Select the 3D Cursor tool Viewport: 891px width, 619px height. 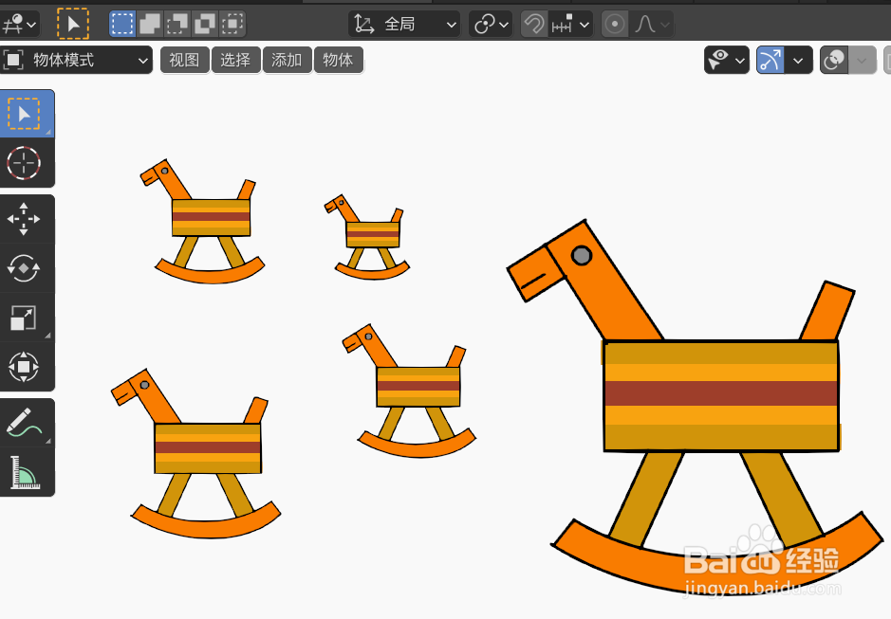tap(26, 163)
